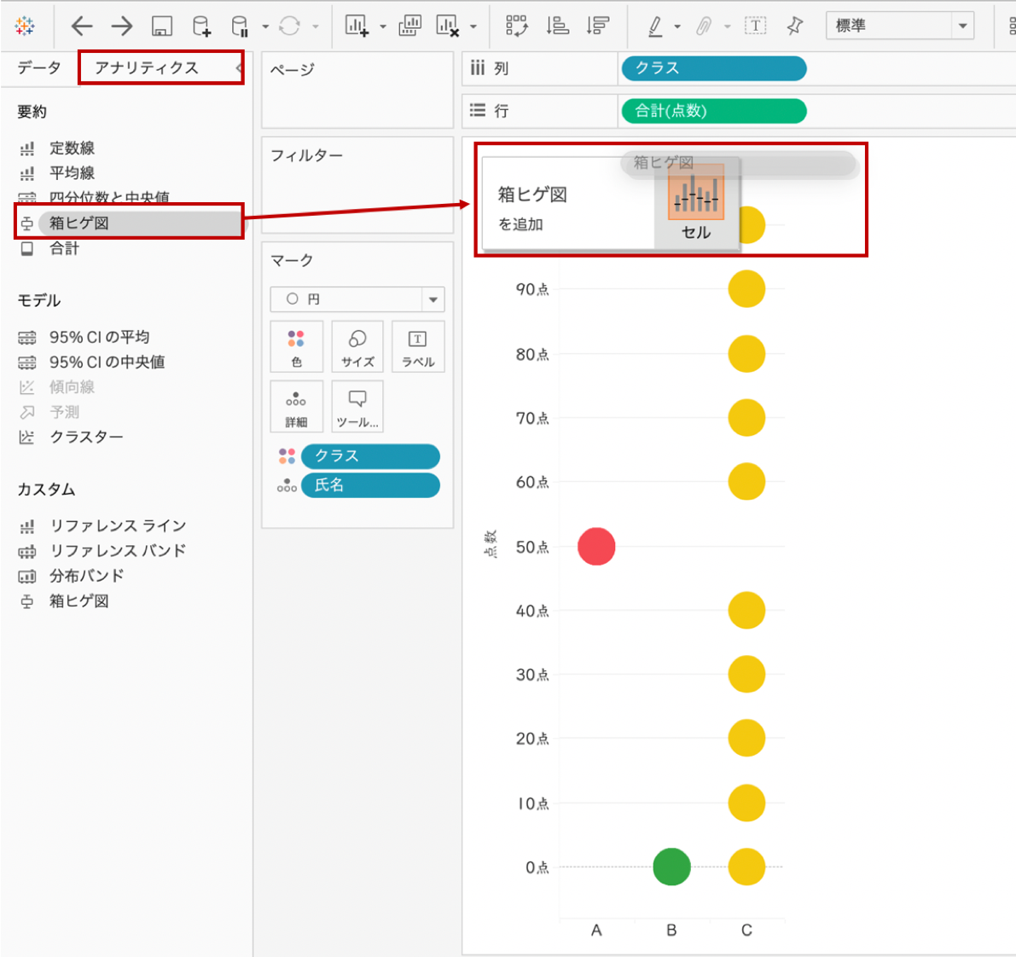Select 四分位数と中央値 item
The image size is (1016, 957).
click(x=109, y=197)
